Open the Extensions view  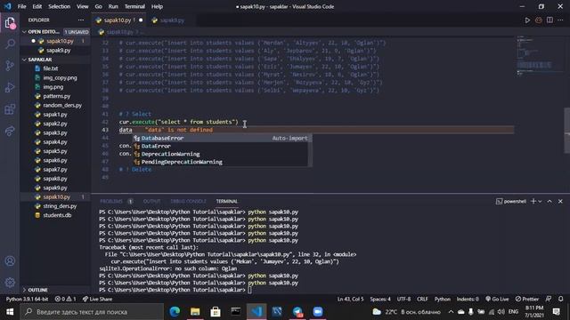point(10,109)
